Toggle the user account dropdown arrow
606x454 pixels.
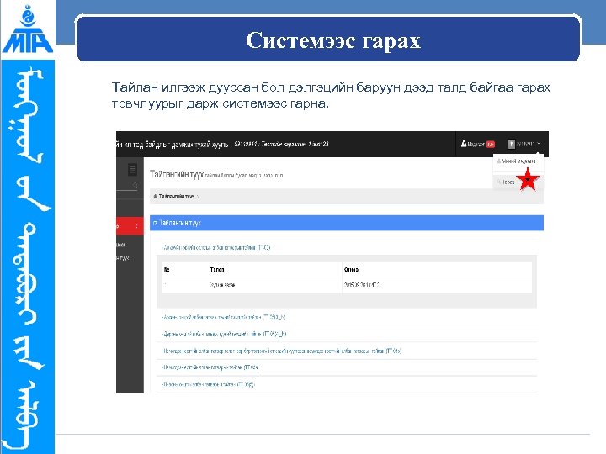pos(539,144)
